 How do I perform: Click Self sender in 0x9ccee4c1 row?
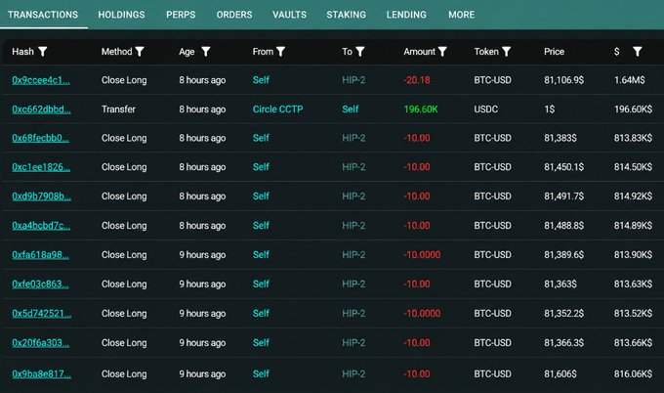pos(261,80)
